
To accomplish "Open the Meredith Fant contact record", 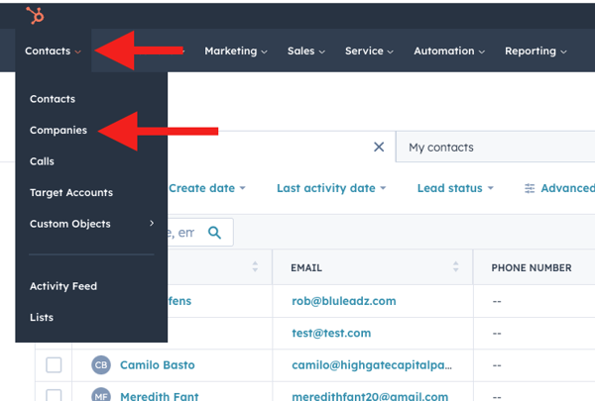I will click(x=160, y=396).
